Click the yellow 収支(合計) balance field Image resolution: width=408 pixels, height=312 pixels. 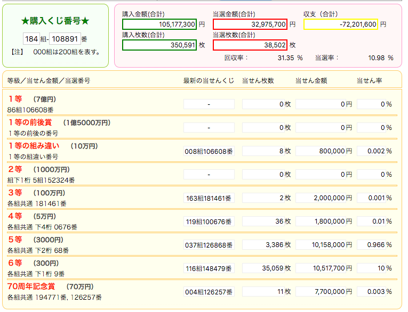pyautogui.click(x=340, y=24)
